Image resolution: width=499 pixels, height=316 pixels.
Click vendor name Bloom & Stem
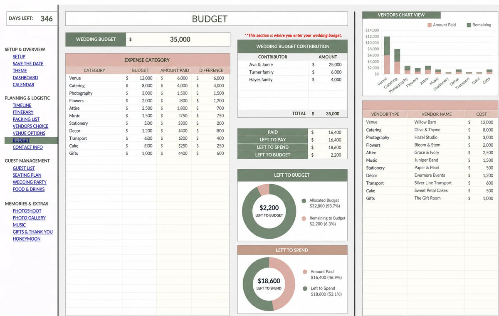click(x=427, y=145)
